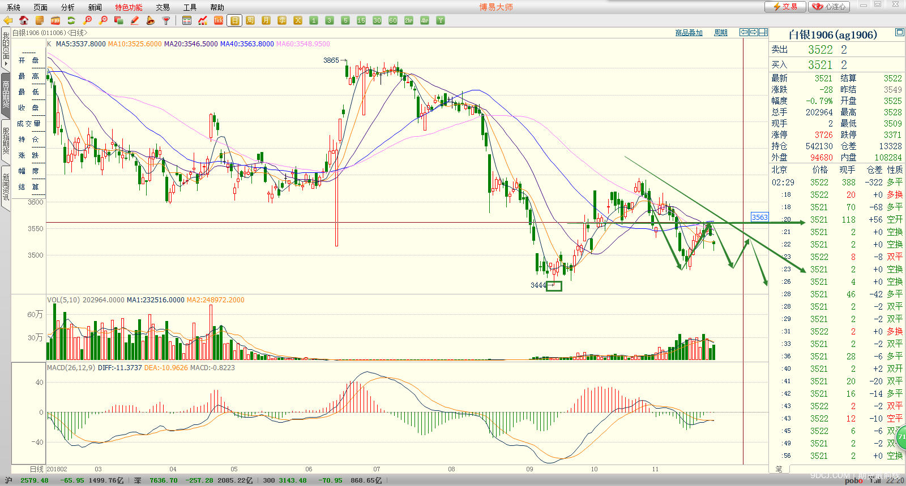
Task: Switch to monthly (月) candlestick period
Action: tap(266, 20)
